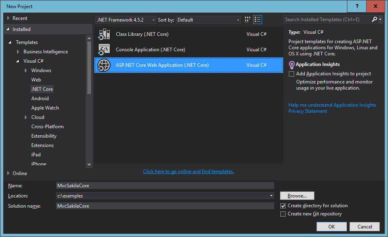Collapse the Templates tree node
This screenshot has height=237, width=388.
tap(10, 42)
